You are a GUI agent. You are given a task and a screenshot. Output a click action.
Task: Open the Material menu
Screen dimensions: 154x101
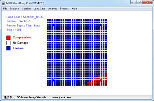point(15,9)
